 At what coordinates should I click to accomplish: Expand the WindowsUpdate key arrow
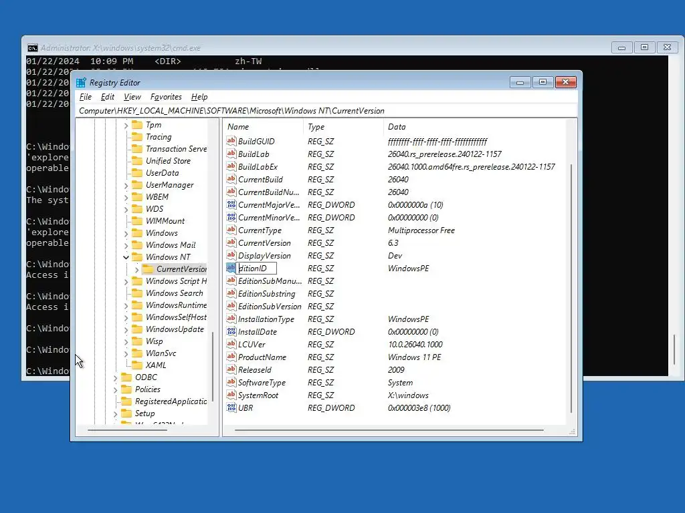[x=126, y=330]
